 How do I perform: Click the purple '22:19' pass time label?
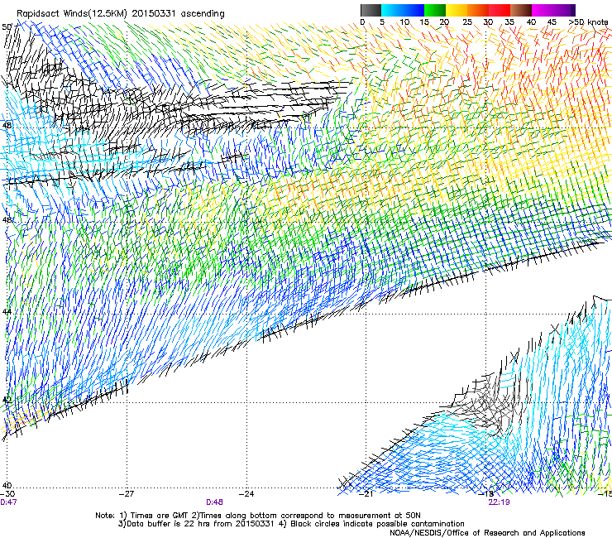pyautogui.click(x=499, y=502)
